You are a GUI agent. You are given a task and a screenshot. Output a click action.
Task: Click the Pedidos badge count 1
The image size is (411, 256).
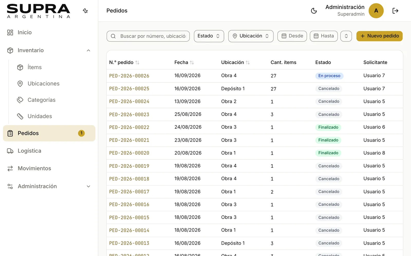tap(81, 133)
